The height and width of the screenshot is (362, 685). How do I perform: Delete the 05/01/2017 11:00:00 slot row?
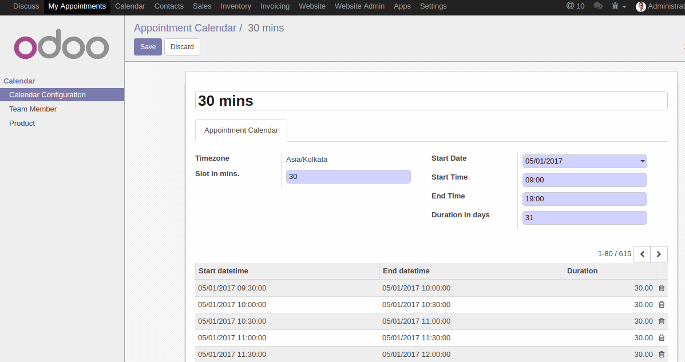click(662, 338)
